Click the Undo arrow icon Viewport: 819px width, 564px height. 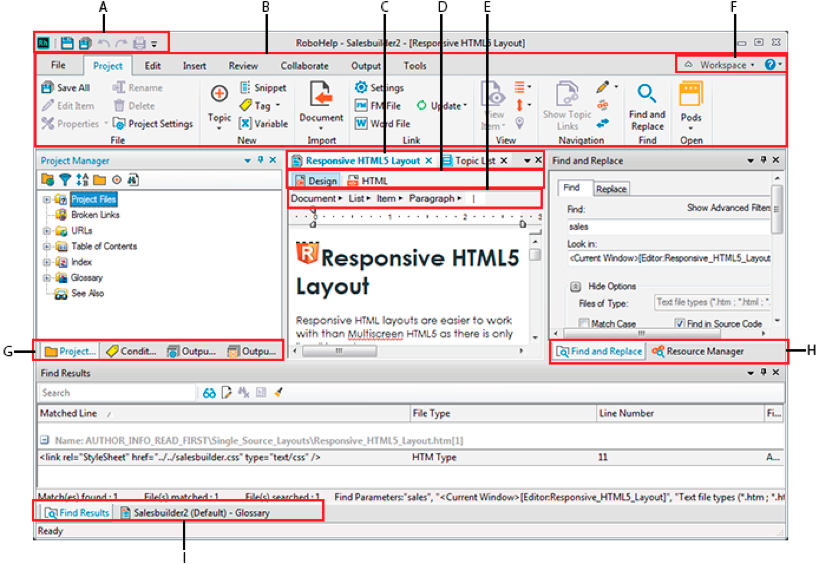coord(104,43)
